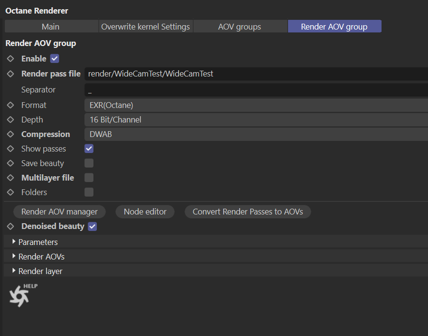Uncheck the Enable checkbox

point(55,59)
